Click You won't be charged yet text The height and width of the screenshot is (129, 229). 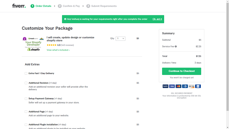[181, 78]
